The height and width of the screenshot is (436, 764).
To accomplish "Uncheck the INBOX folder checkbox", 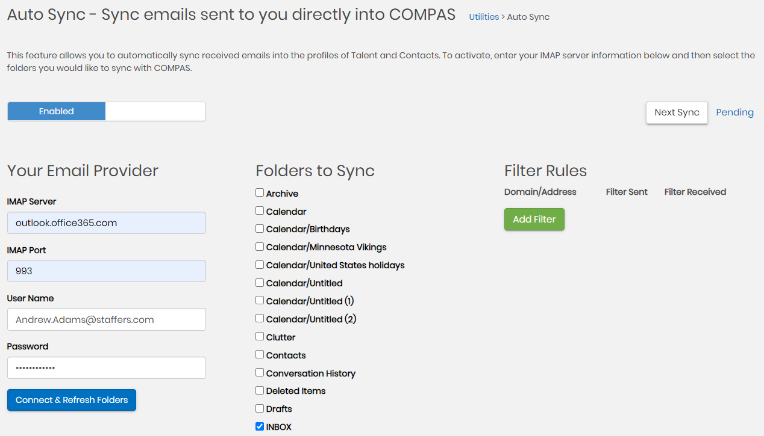I will 260,426.
